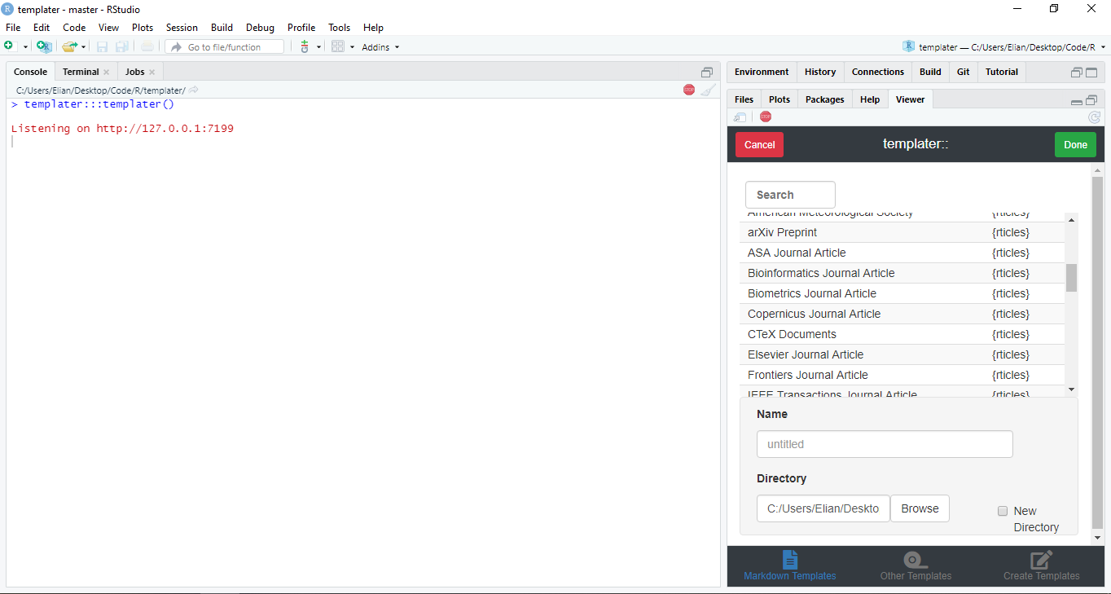
Task: Open the Tools menu
Action: pyautogui.click(x=340, y=28)
